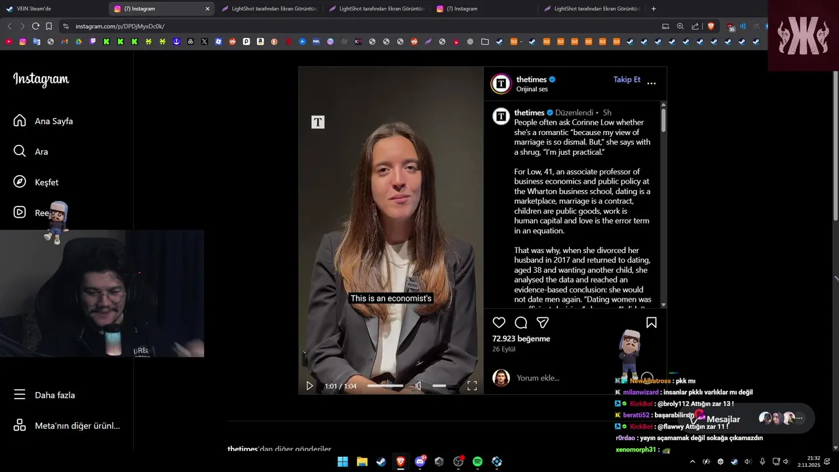Open thetimes username in caption
The height and width of the screenshot is (472, 839).
click(530, 113)
